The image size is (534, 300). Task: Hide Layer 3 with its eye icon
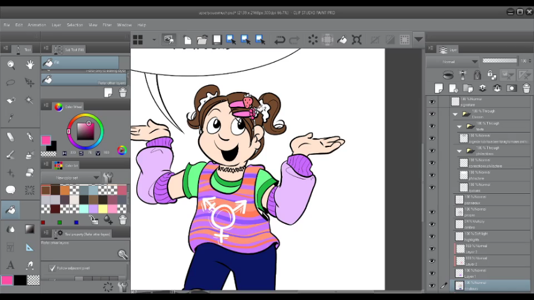point(432,249)
